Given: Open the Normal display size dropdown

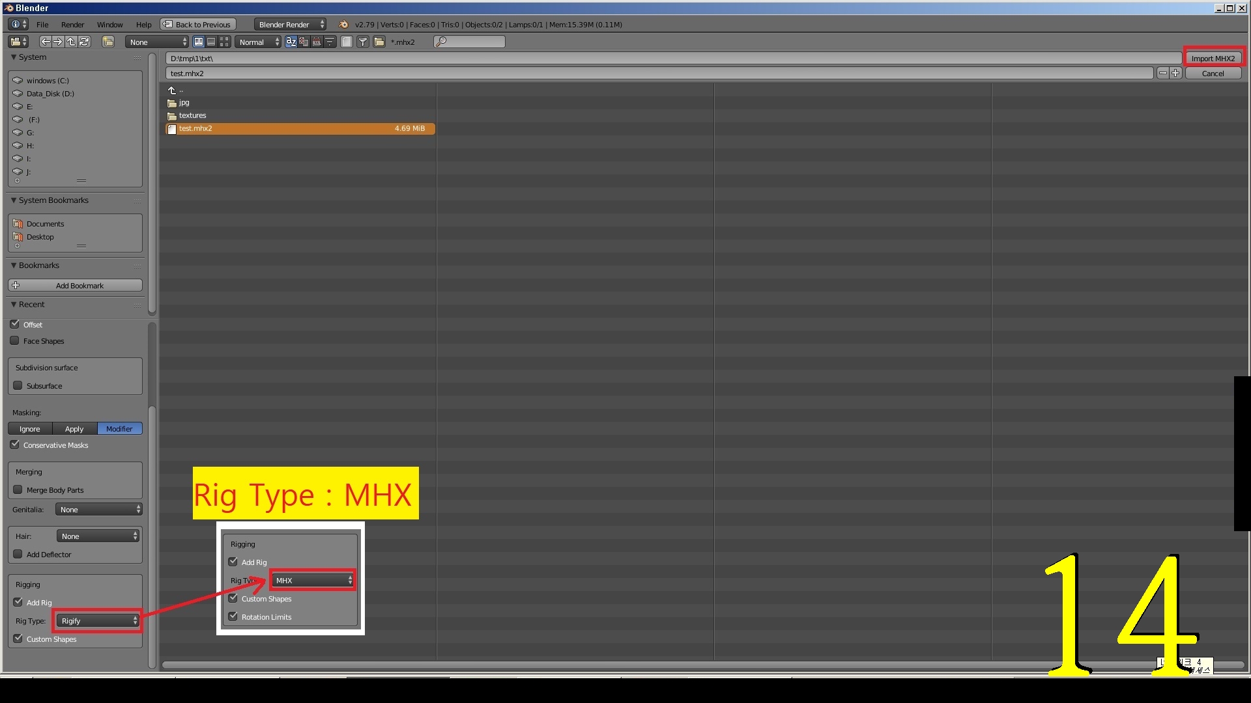Looking at the screenshot, I should tap(258, 42).
